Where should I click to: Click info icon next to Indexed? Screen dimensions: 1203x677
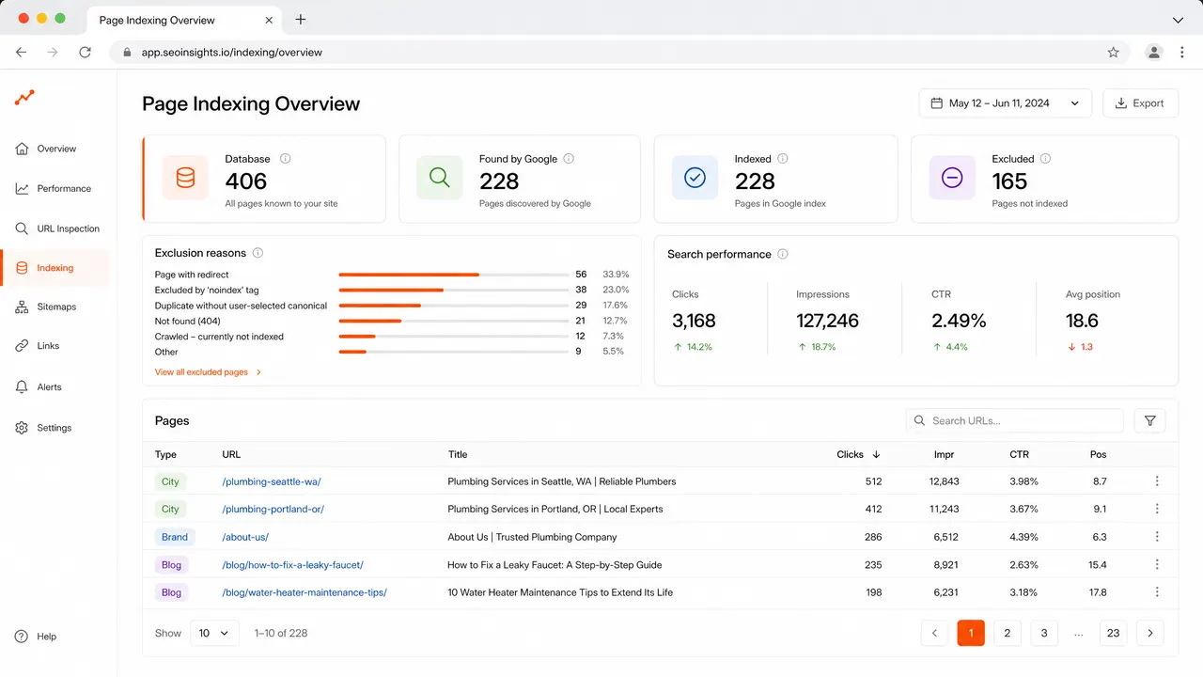(783, 159)
